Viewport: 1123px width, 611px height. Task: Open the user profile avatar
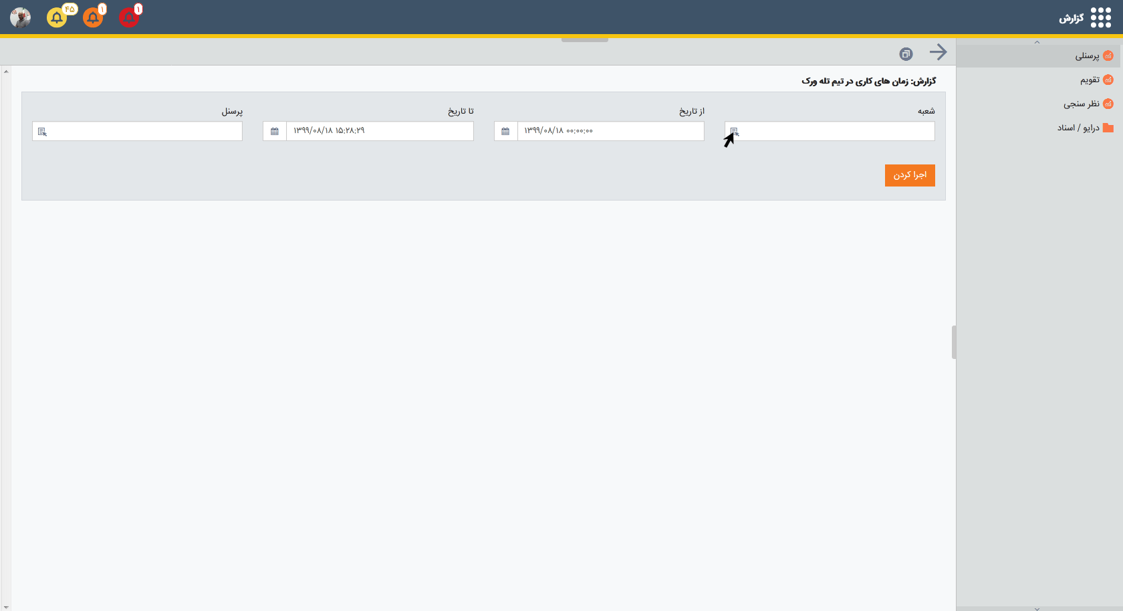point(21,17)
